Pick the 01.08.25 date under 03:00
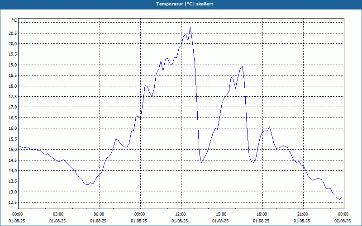The height and width of the screenshot is (226, 362). pyautogui.click(x=57, y=221)
